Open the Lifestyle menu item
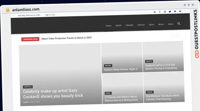The width and height of the screenshot is (200, 111). [129, 25]
